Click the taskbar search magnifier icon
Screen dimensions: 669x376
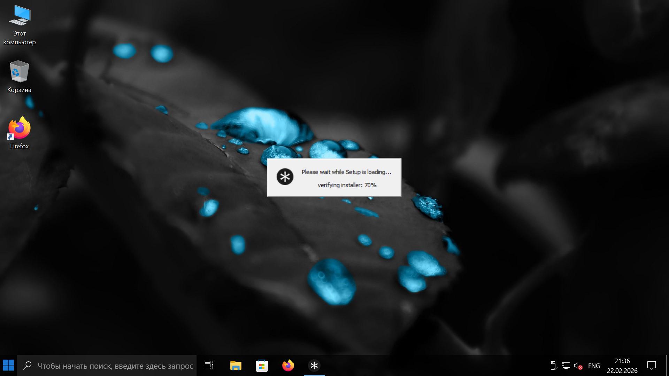[27, 366]
